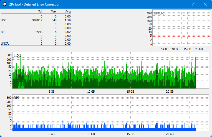This screenshot has width=212, height=137.
Task: Click the 20 GB axis label under UNCR graph
Action: pos(199,49)
